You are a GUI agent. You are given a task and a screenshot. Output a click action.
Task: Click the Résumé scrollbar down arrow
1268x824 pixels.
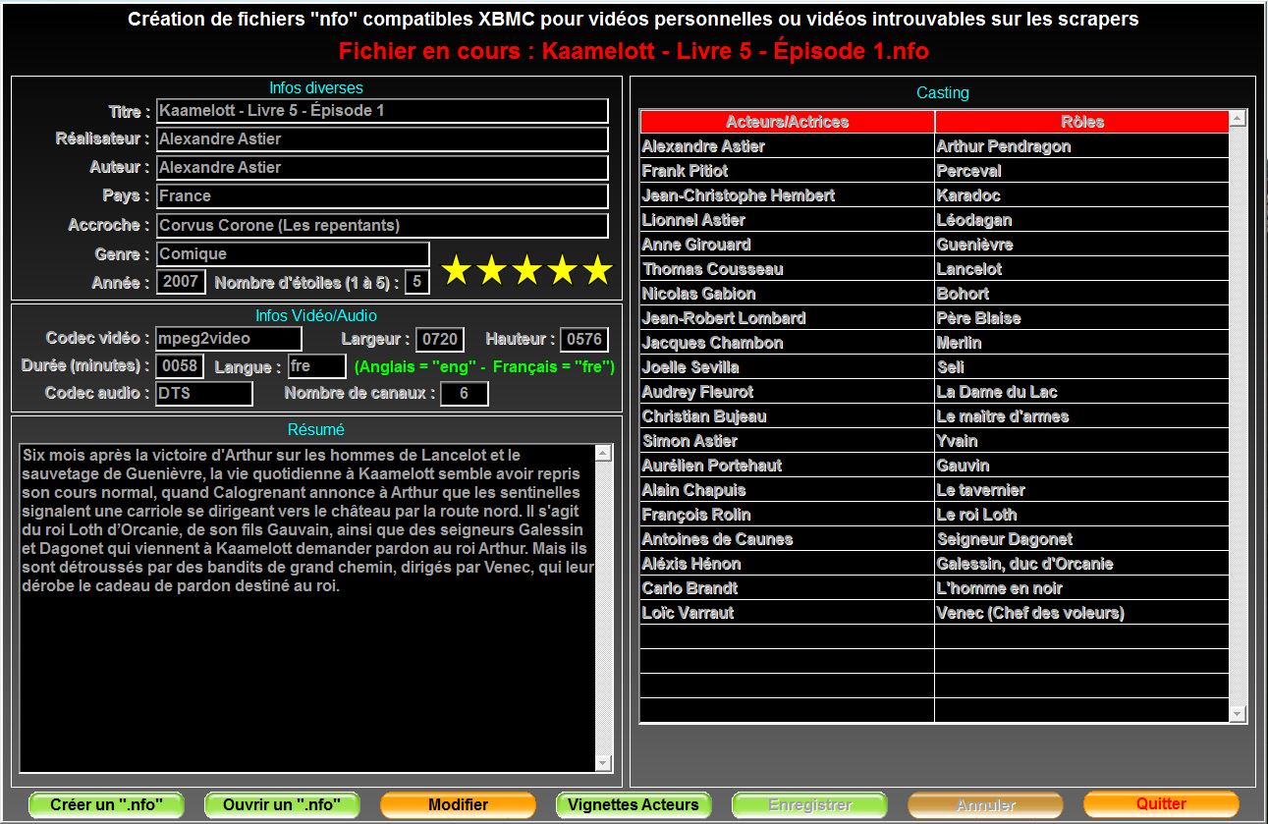click(604, 764)
